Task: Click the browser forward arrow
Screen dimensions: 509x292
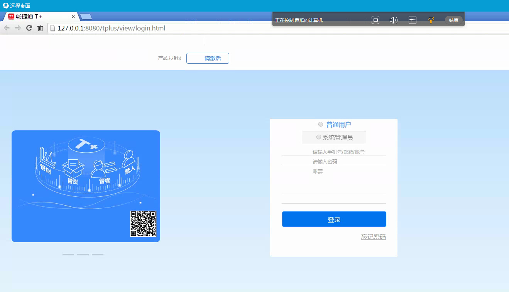Action: [x=18, y=28]
